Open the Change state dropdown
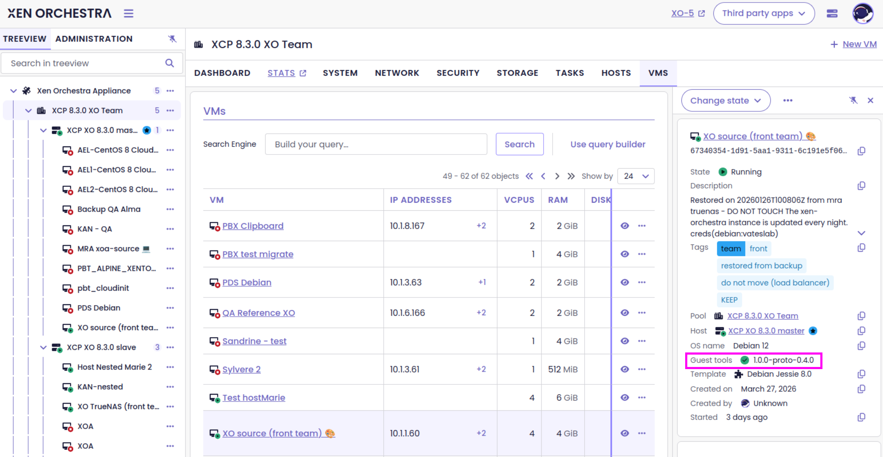 coord(726,101)
